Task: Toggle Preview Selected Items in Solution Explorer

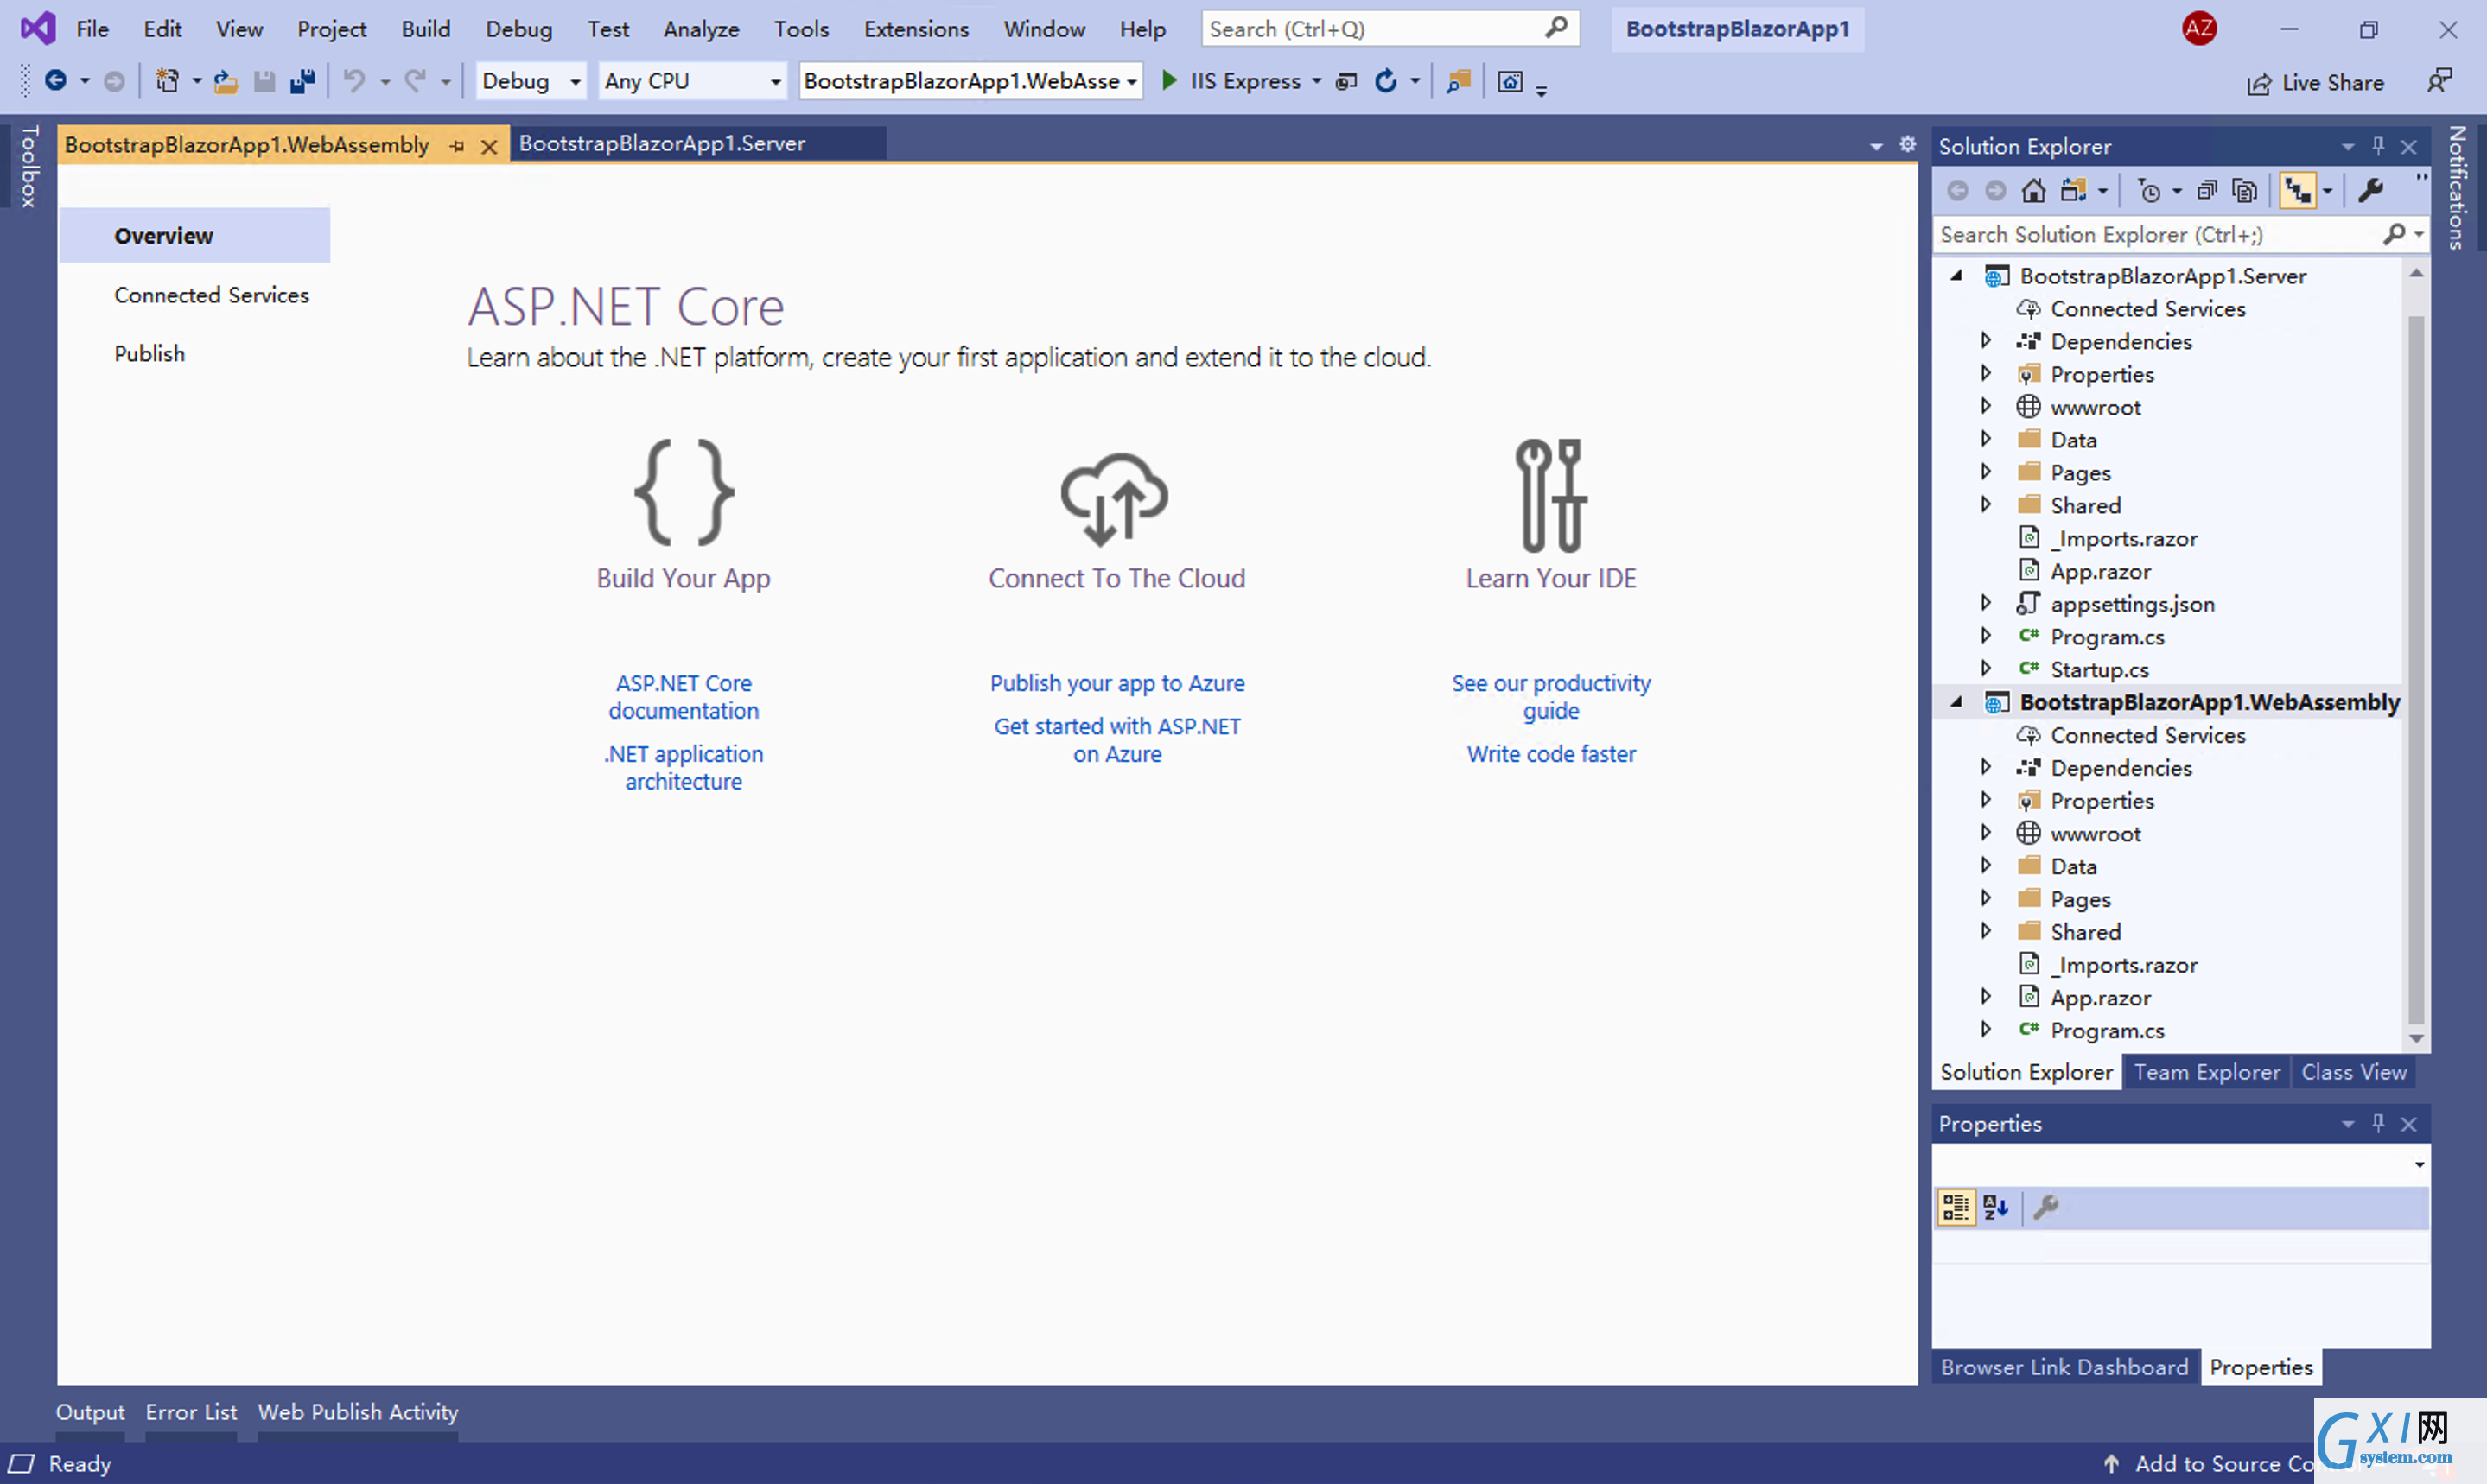Action: (x=2298, y=190)
